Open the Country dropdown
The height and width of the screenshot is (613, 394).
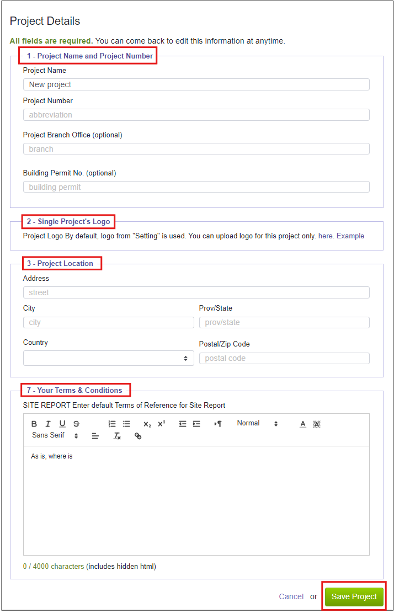click(x=108, y=358)
